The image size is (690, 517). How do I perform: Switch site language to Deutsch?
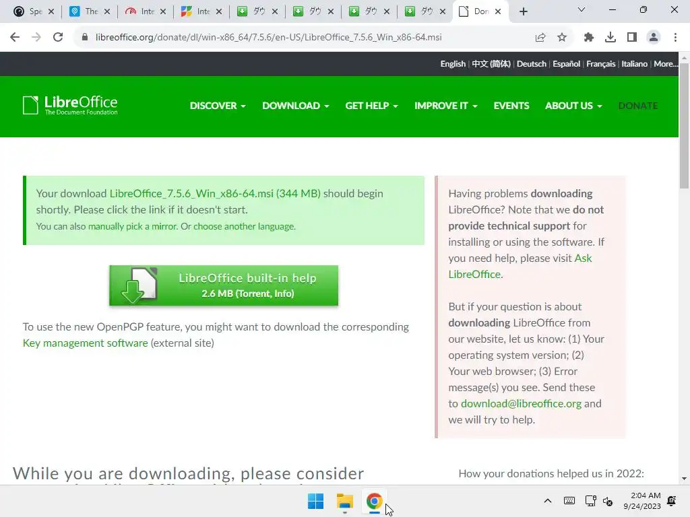531,64
